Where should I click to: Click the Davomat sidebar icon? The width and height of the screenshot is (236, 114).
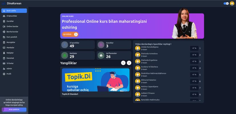(4, 58)
